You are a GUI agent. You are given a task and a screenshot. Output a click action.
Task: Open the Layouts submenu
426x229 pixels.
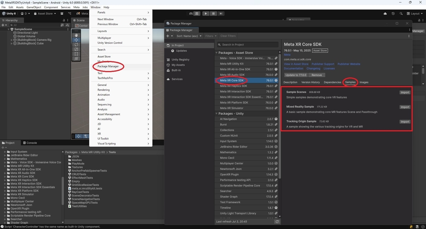(120, 31)
